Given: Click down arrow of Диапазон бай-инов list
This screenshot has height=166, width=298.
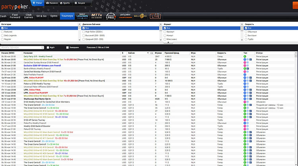Looking at the screenshot, I should click(161, 40).
